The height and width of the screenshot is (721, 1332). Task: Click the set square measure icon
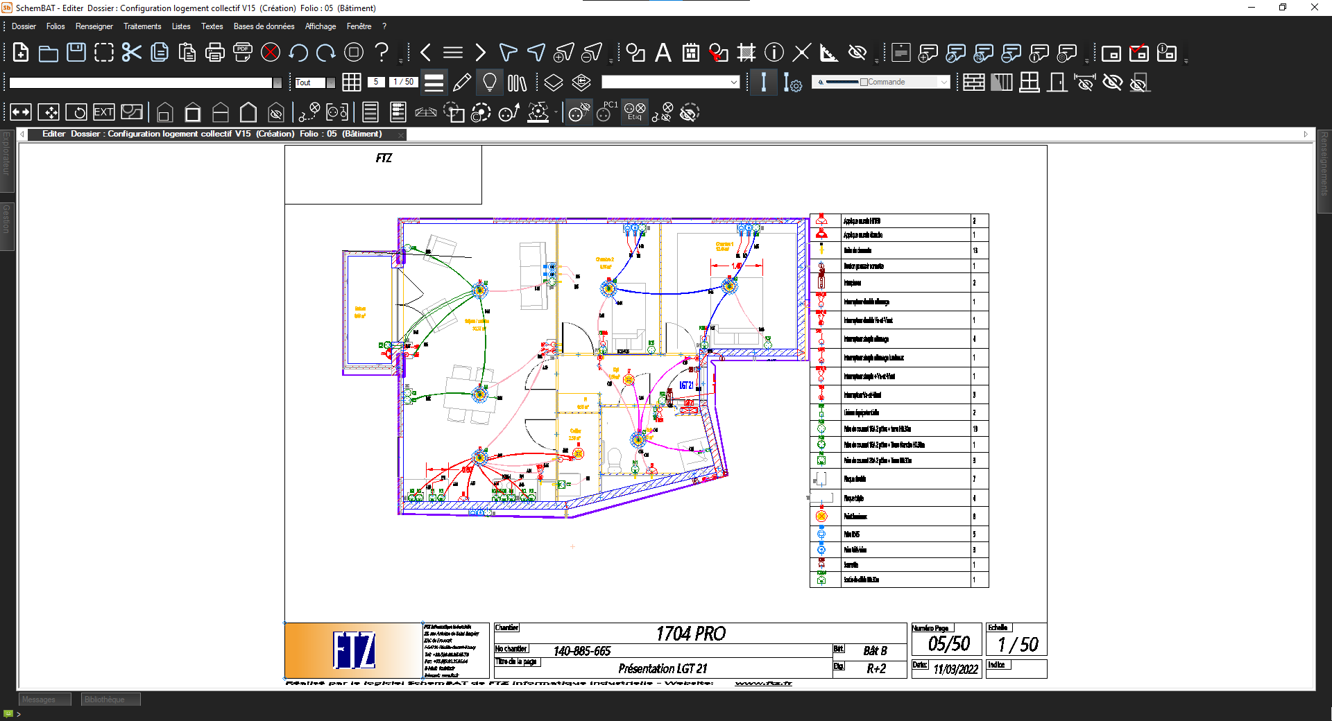(x=829, y=53)
